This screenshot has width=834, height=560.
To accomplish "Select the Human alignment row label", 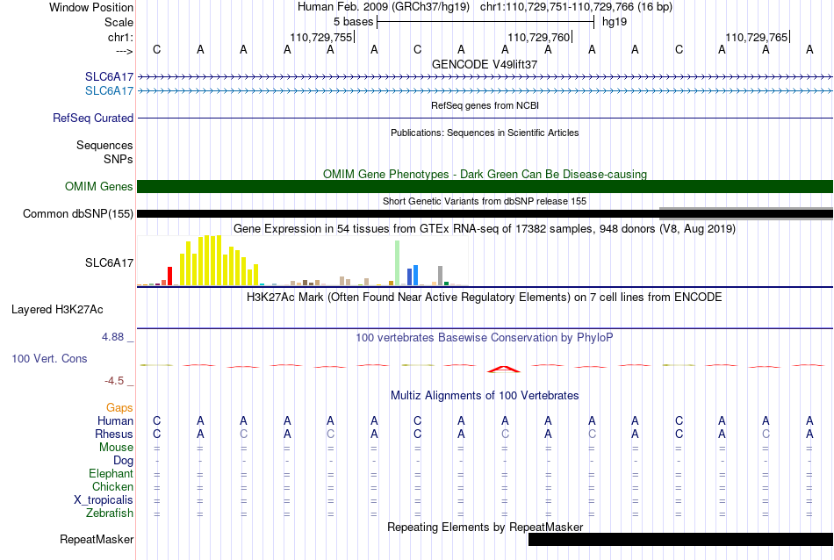I will (x=115, y=420).
